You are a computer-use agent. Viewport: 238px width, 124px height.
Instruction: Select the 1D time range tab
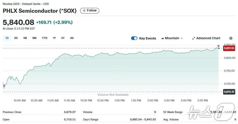click(x=7, y=38)
